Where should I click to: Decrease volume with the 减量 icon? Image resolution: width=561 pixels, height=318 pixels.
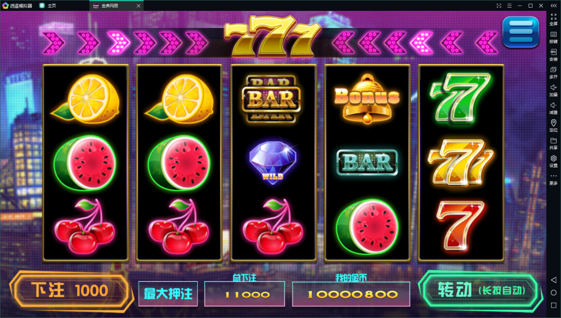(x=553, y=108)
